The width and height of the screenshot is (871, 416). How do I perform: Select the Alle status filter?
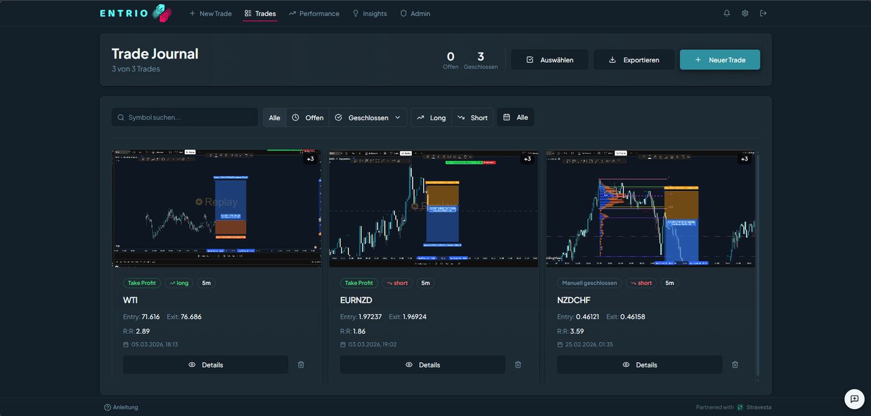point(274,118)
